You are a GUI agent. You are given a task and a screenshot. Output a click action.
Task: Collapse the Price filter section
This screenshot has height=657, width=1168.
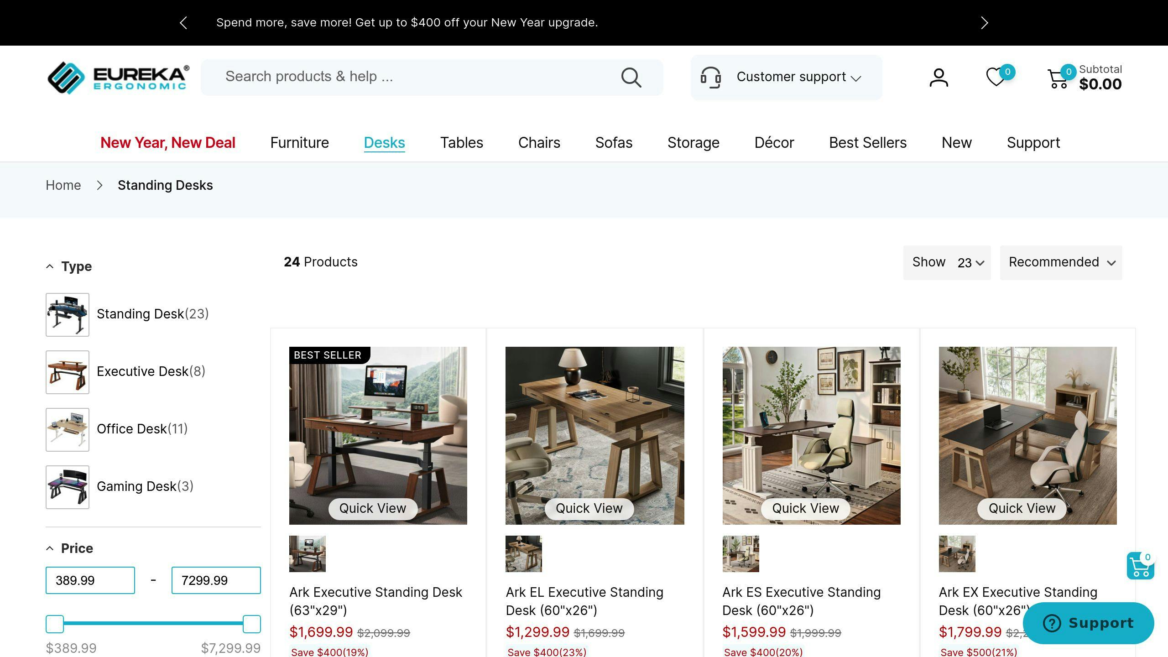click(69, 548)
